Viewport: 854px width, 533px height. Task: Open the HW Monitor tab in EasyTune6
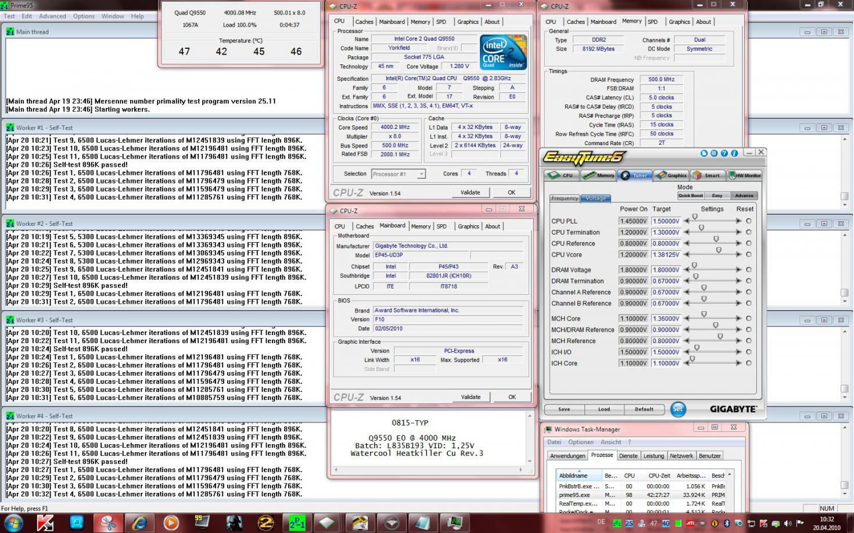pyautogui.click(x=744, y=175)
